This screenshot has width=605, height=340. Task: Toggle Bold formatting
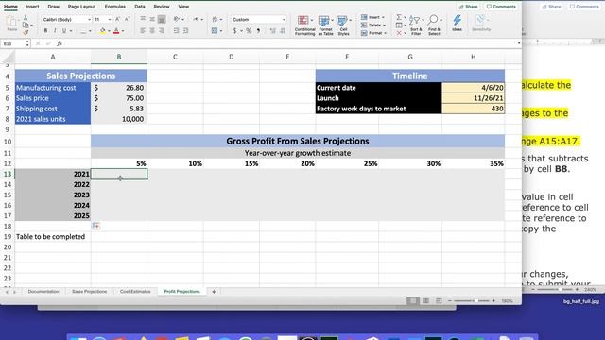click(45, 31)
